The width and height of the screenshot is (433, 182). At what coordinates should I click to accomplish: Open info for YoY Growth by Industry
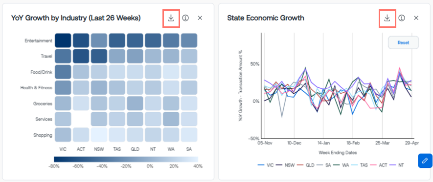click(185, 18)
